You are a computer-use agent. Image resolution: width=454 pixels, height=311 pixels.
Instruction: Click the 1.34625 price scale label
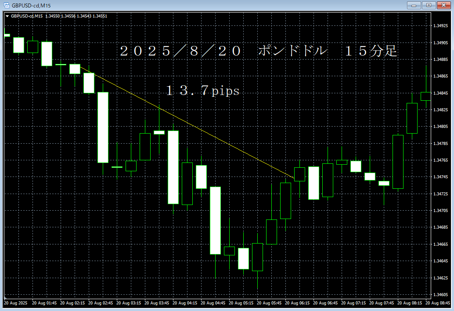[440, 278]
